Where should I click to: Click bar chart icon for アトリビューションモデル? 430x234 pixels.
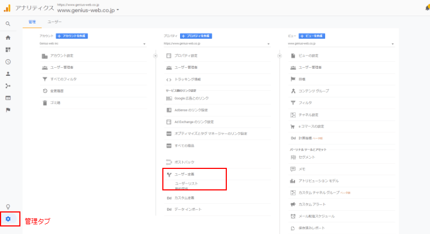coord(292,181)
